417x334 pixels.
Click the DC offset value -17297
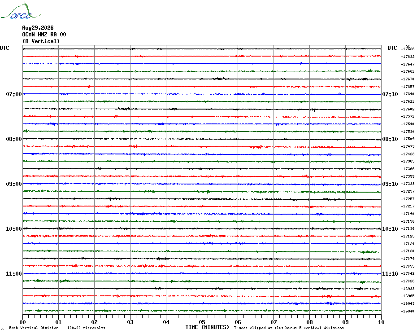point(408,191)
